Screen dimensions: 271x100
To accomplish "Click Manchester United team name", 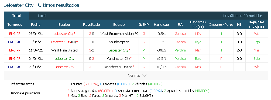I will pyautogui.click(x=118, y=67).
